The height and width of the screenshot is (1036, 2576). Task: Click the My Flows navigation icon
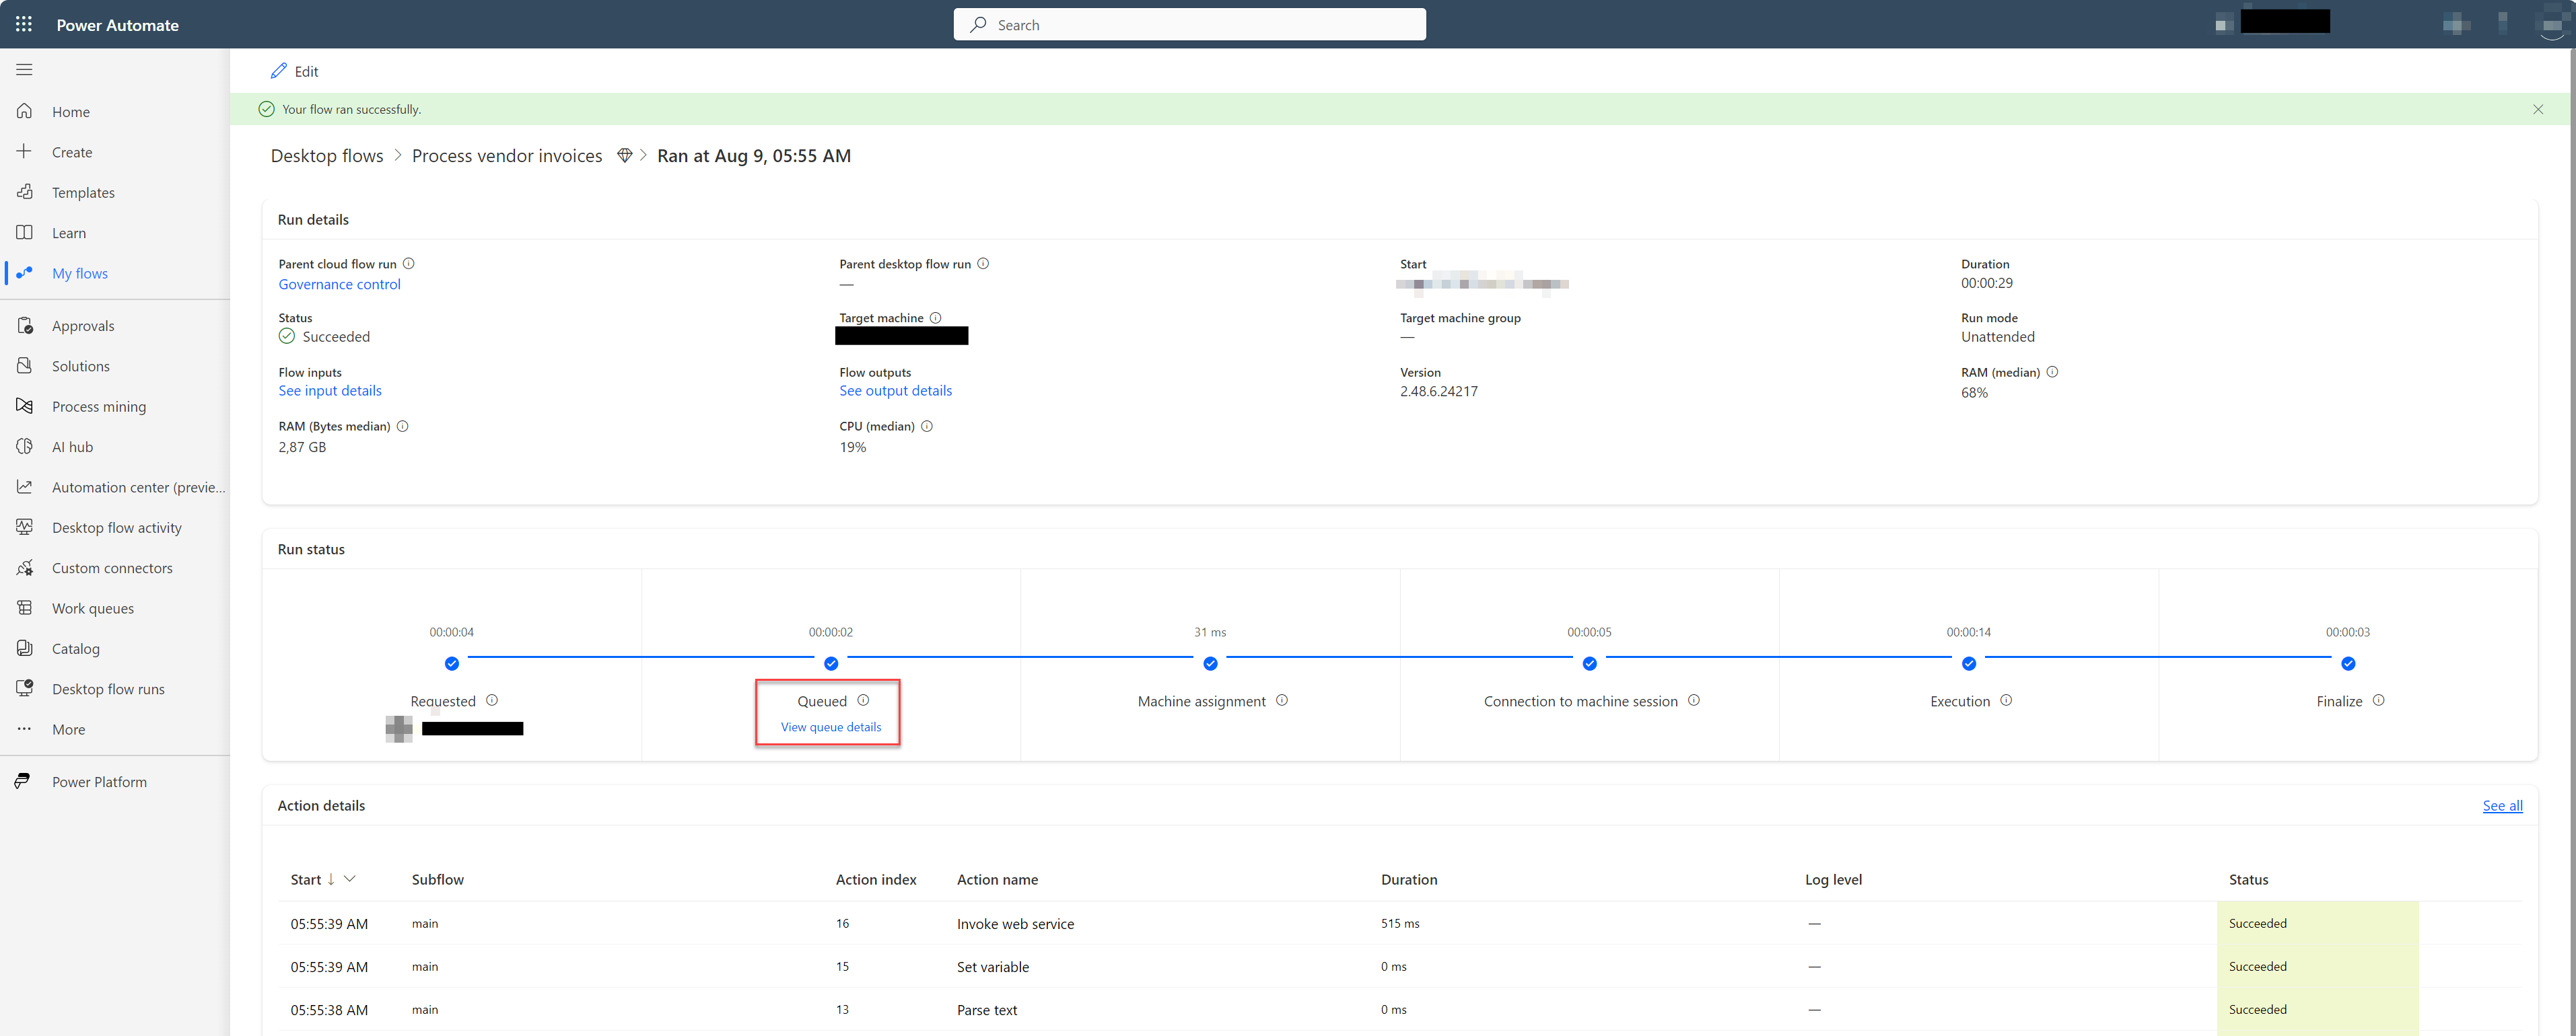coord(25,272)
